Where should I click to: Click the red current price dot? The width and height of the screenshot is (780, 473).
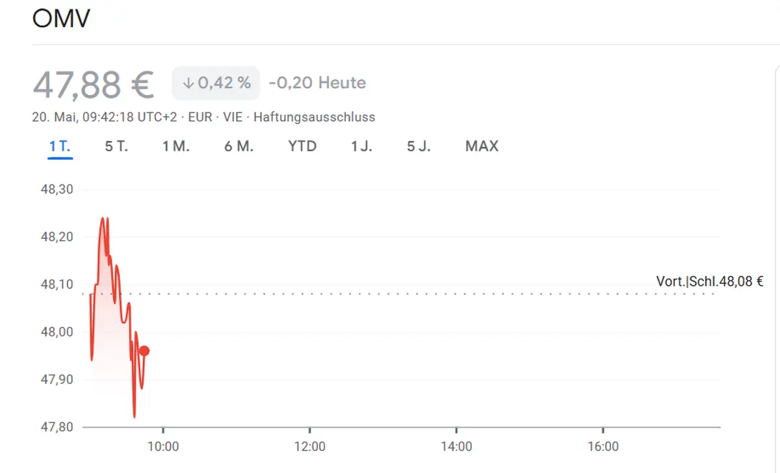[144, 351]
